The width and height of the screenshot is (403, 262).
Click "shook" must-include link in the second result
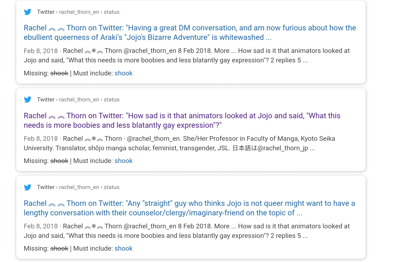(x=123, y=161)
